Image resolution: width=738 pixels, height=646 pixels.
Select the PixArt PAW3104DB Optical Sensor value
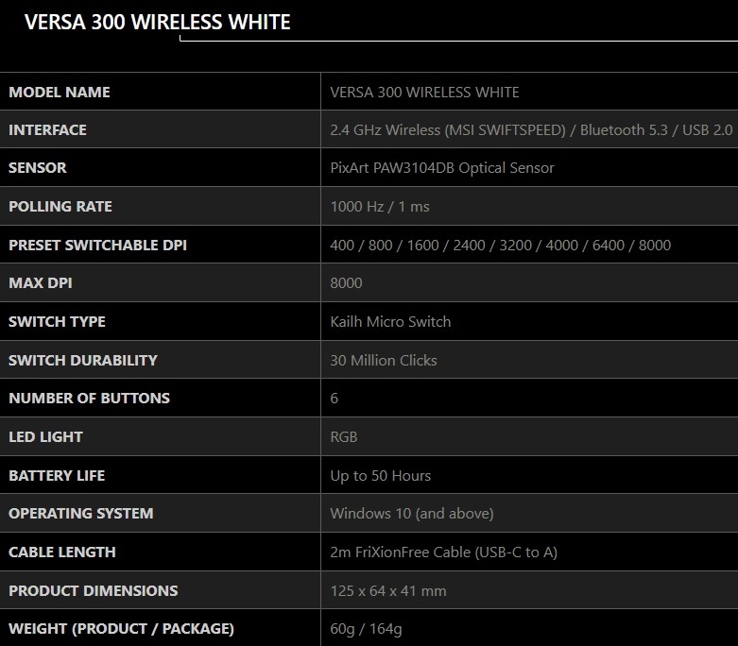[442, 167]
